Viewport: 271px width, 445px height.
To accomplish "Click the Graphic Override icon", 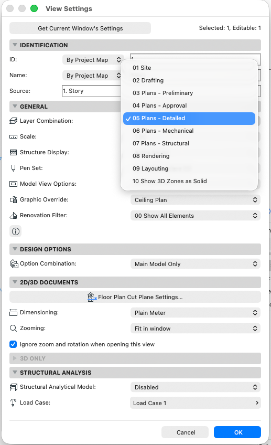I will [13, 200].
